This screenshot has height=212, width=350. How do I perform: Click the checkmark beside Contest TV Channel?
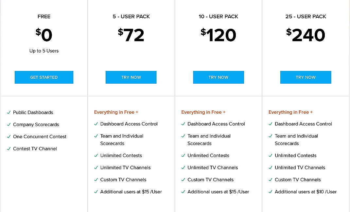click(9, 149)
